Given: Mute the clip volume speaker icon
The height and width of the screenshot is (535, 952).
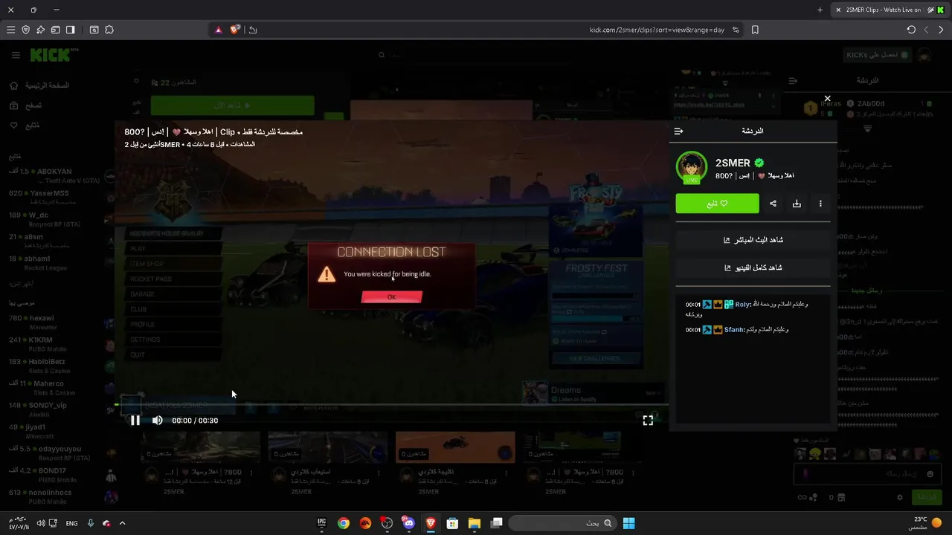Looking at the screenshot, I should point(158,421).
